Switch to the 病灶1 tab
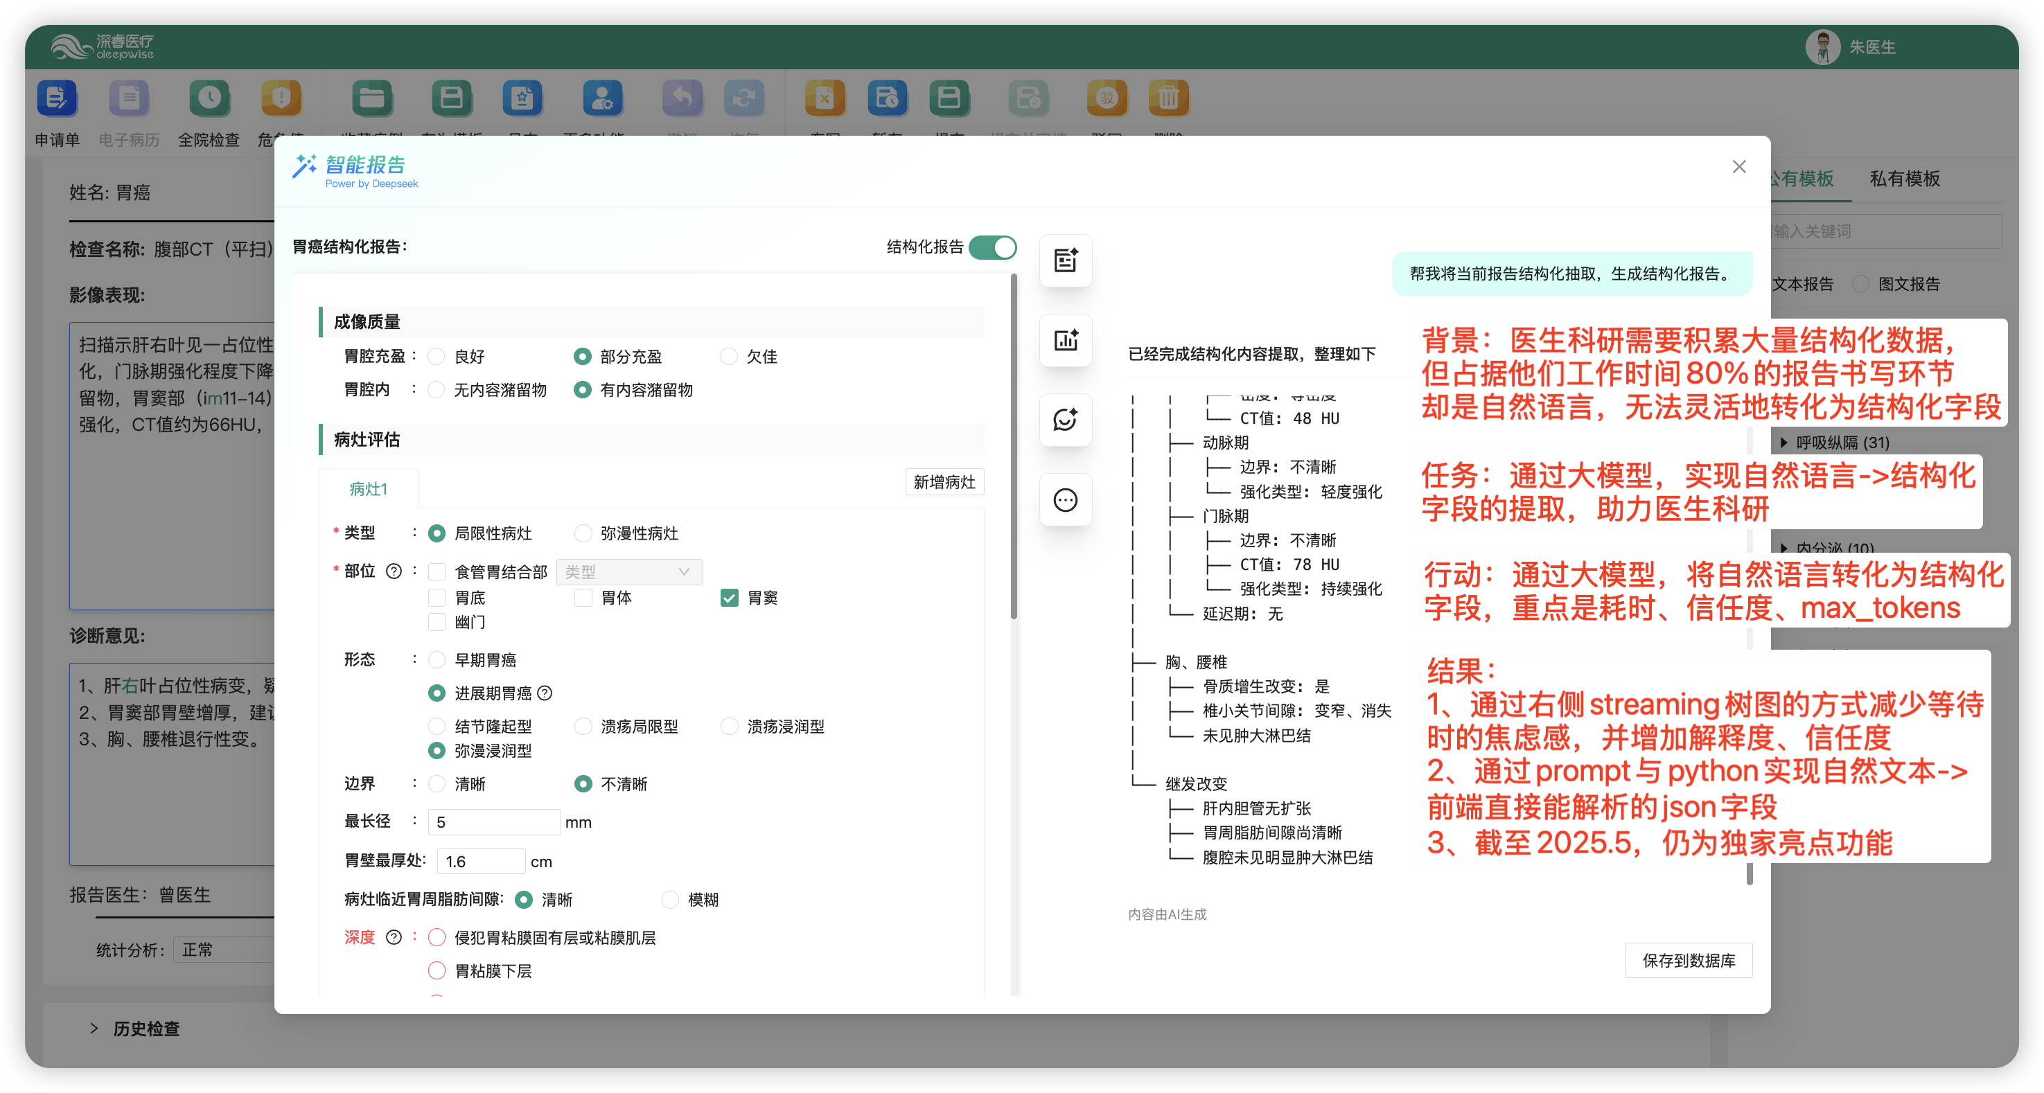 click(x=368, y=488)
